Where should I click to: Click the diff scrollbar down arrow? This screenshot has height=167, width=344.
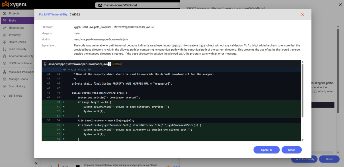[303, 140]
